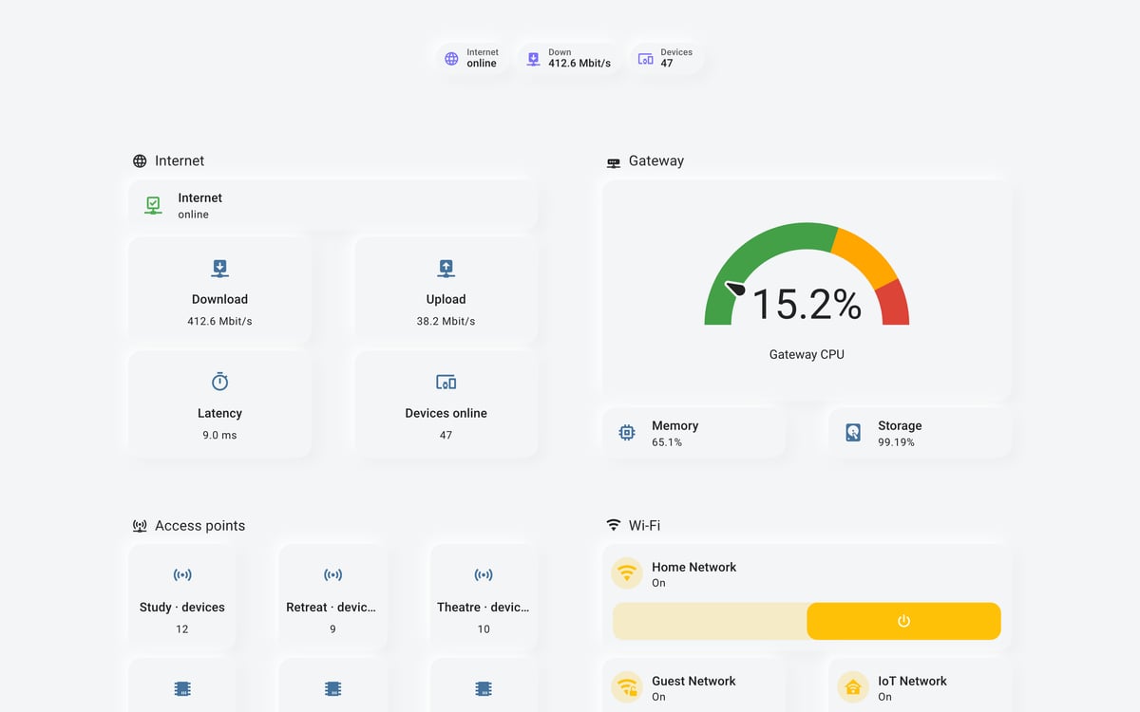Click the devices icon in the Devices chip
This screenshot has height=712, width=1140.
tap(646, 59)
